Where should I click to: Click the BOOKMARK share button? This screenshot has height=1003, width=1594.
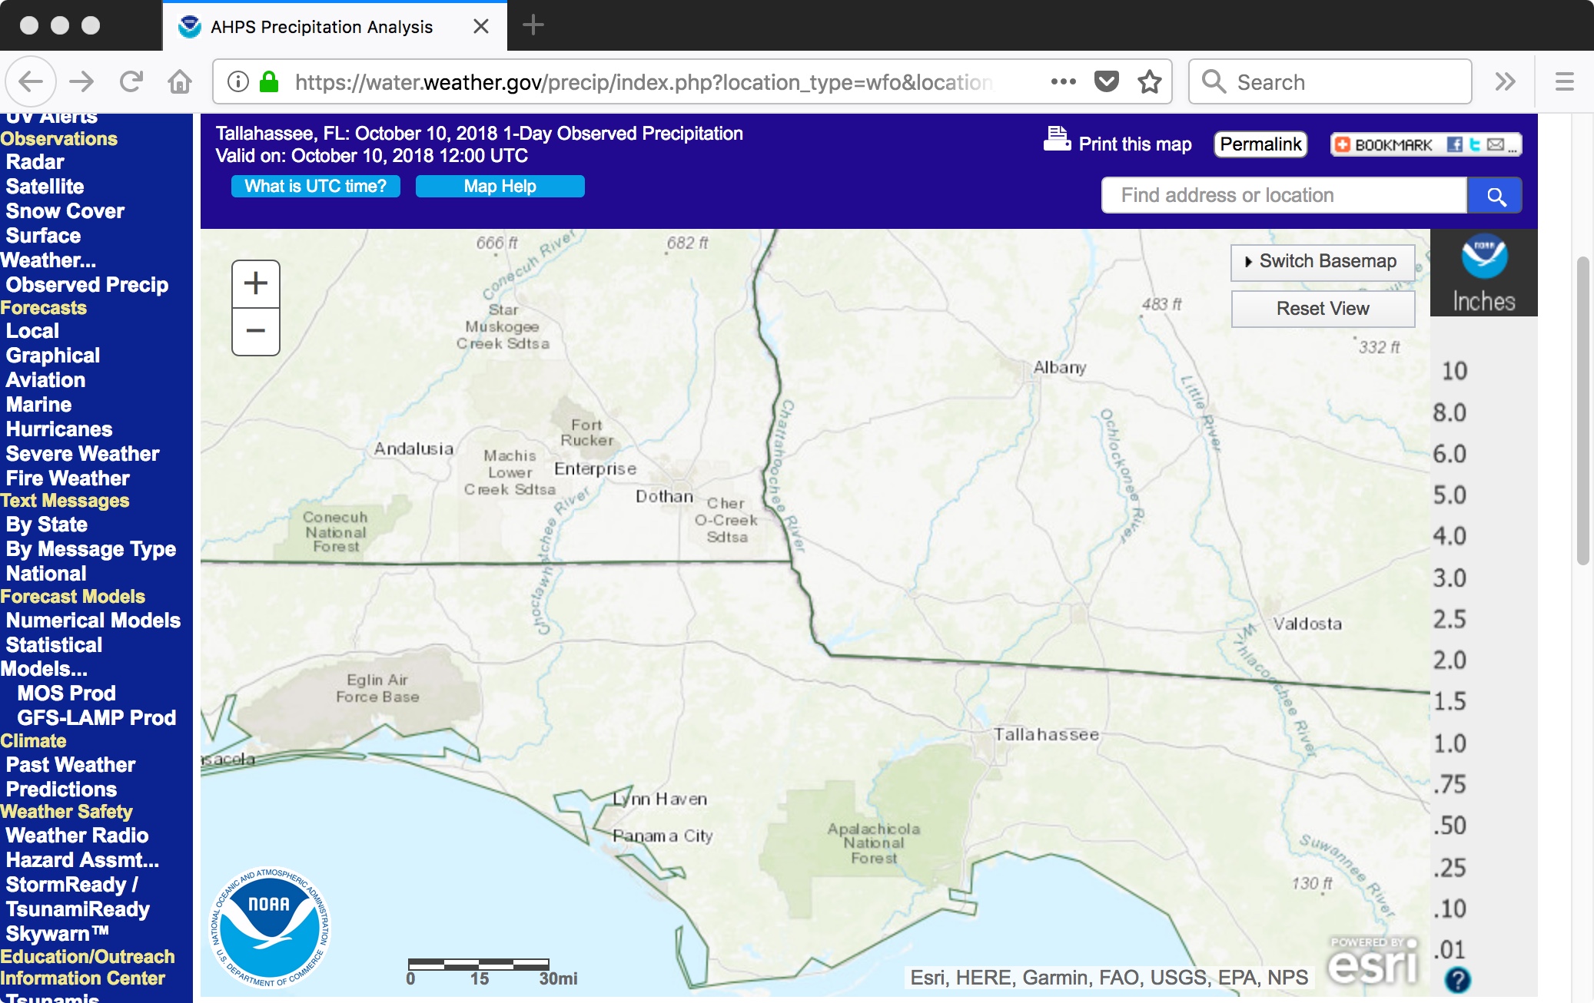[x=1384, y=144]
